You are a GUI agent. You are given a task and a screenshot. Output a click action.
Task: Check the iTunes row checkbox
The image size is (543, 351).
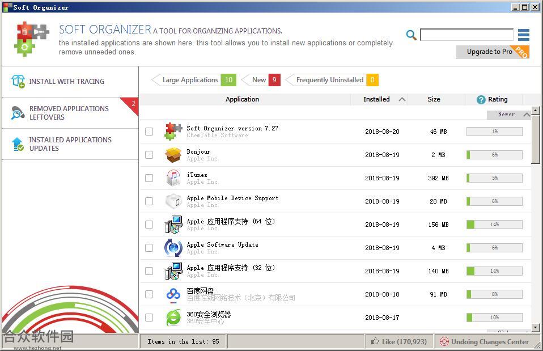click(149, 178)
